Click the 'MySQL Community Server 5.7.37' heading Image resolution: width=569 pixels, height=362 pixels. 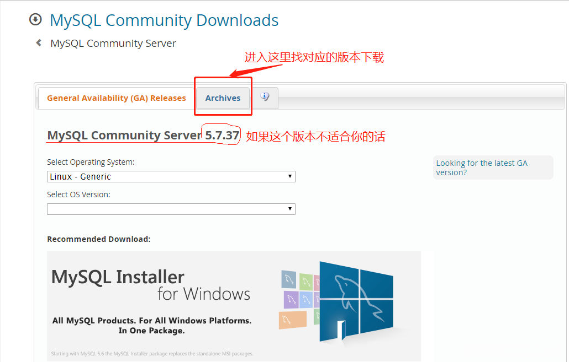(x=143, y=135)
